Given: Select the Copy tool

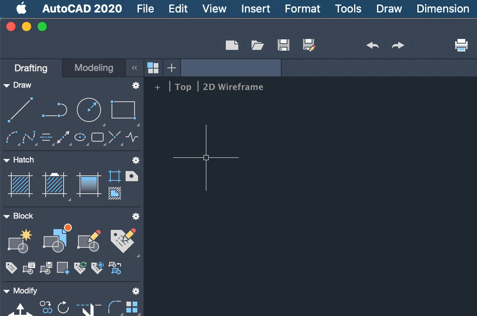Looking at the screenshot, I should (46, 307).
